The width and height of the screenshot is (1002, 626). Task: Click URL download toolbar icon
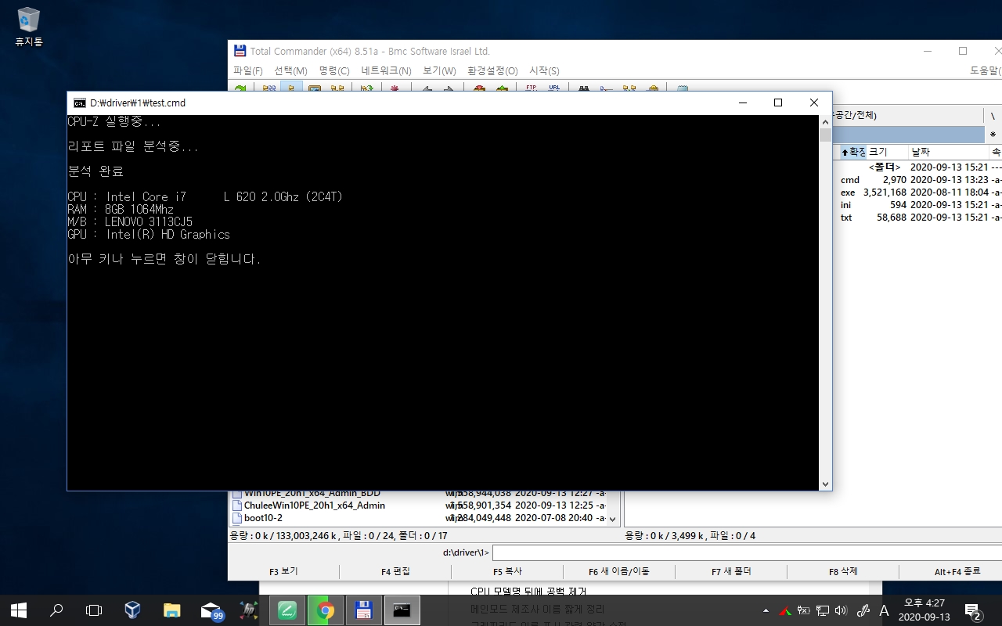coord(554,88)
